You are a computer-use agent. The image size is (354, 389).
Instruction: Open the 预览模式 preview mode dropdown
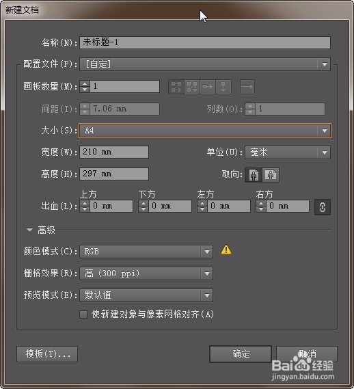(146, 295)
